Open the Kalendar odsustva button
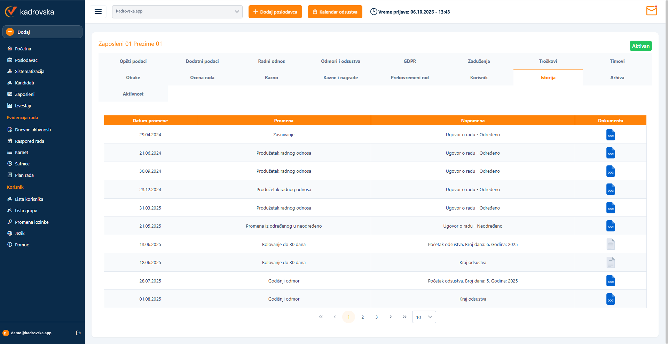Screen dimensions: 668x344 (x=335, y=12)
